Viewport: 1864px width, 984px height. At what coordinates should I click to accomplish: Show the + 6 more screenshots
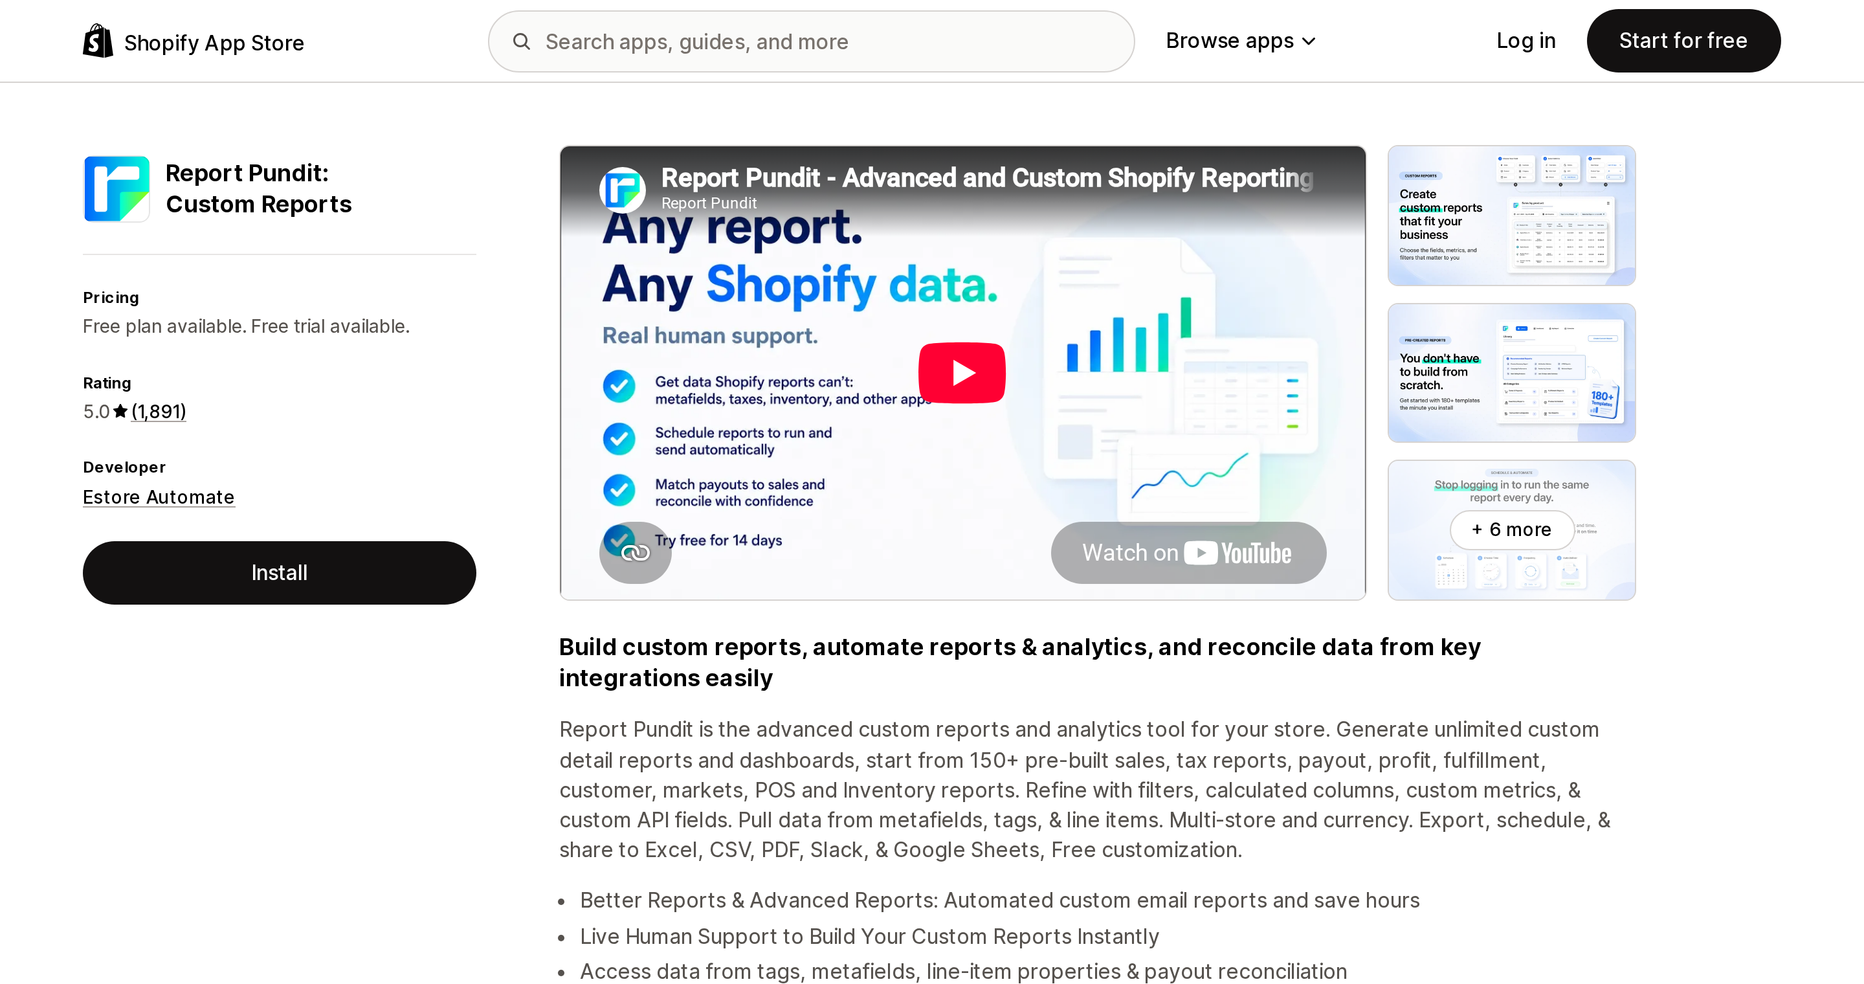(x=1512, y=530)
